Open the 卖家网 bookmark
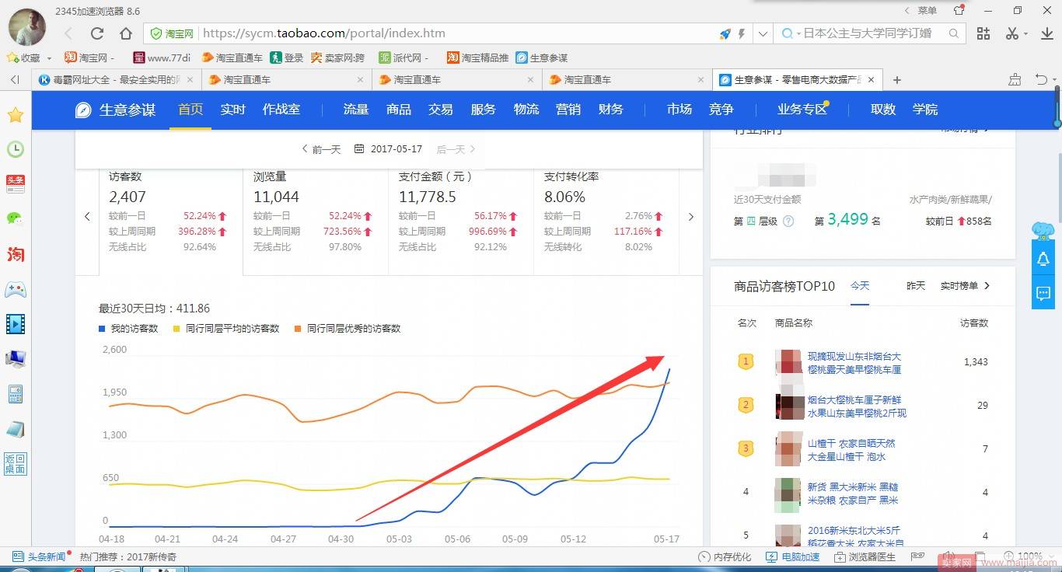The height and width of the screenshot is (572, 1062). (x=337, y=58)
